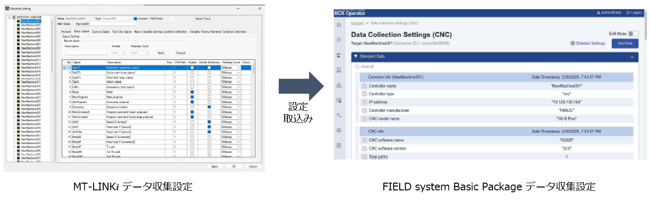Click the gear icon beside Detailed Settings

click(572, 43)
